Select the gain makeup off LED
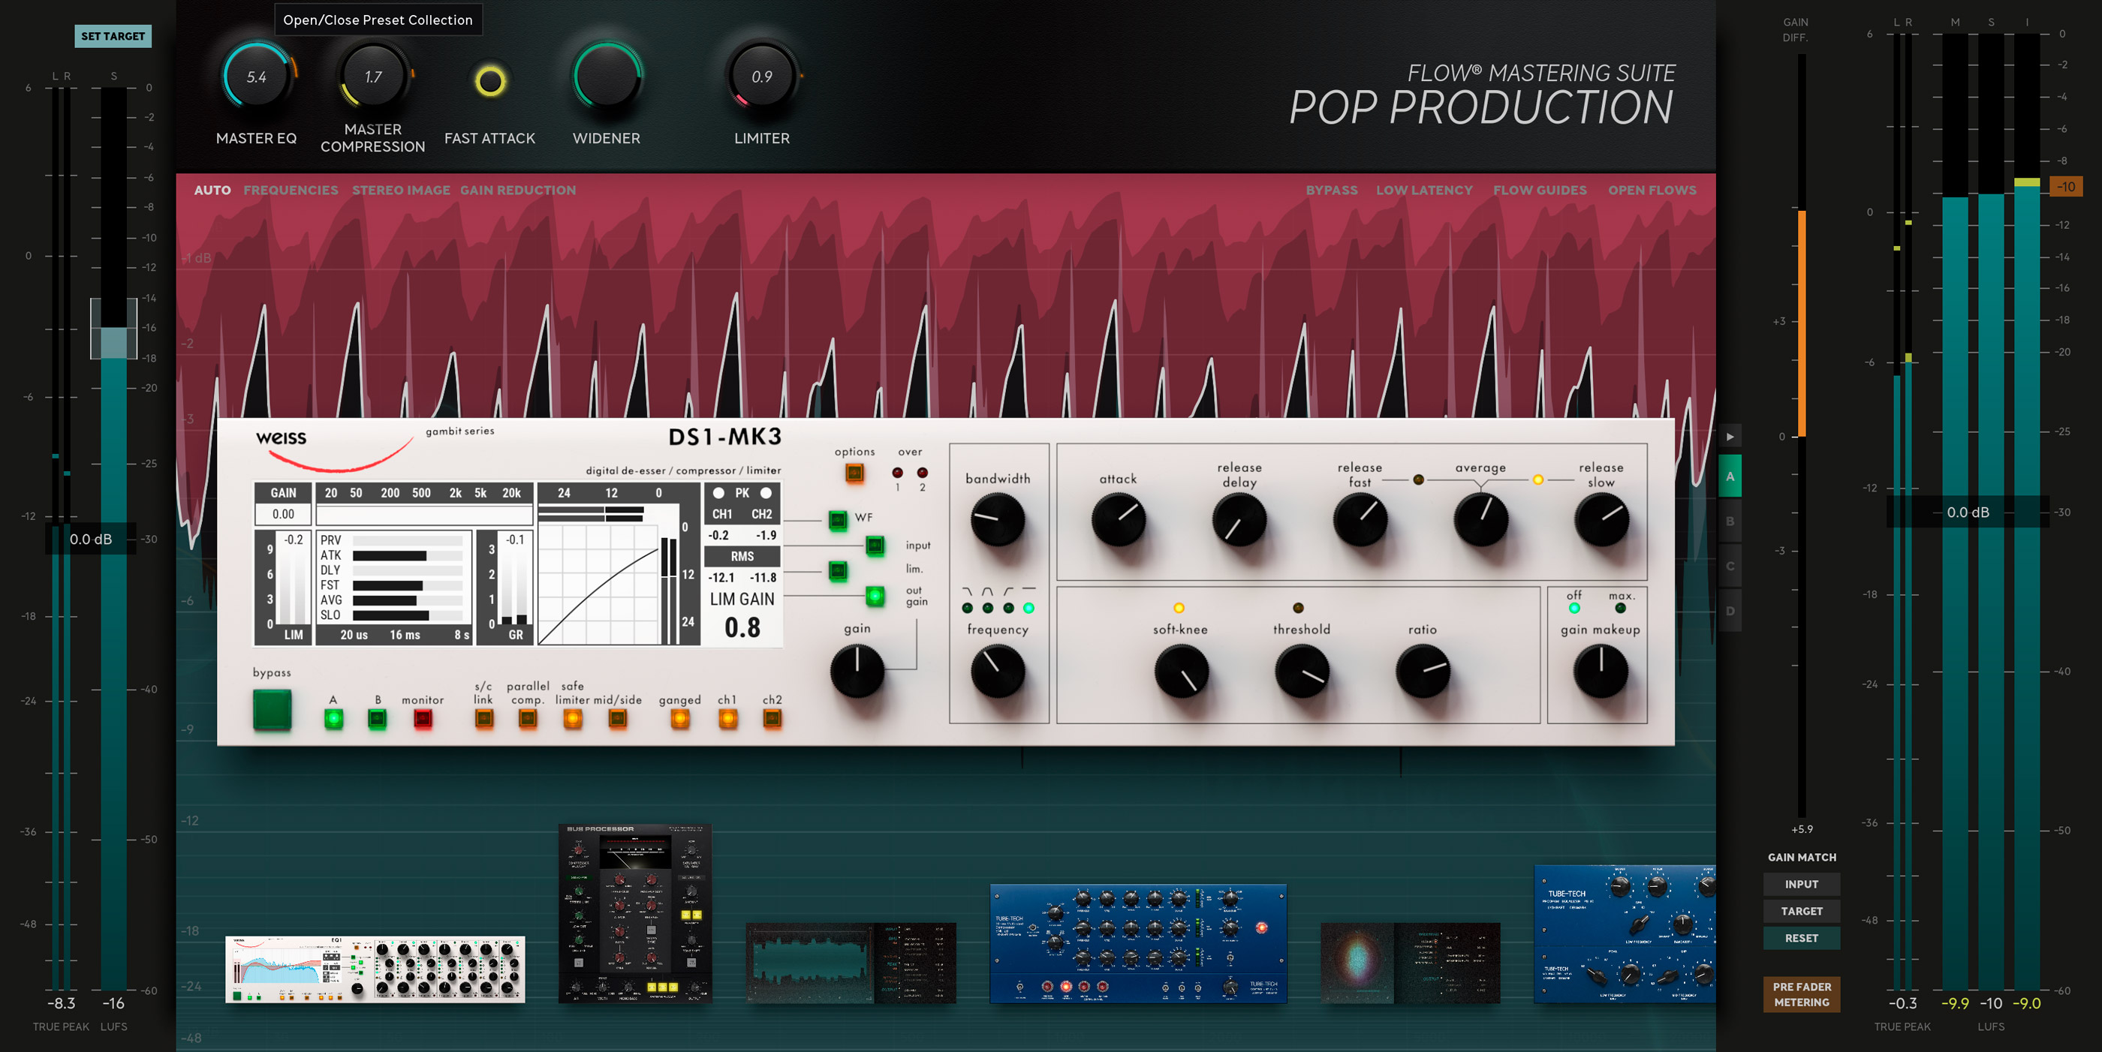2102x1052 pixels. point(1574,609)
